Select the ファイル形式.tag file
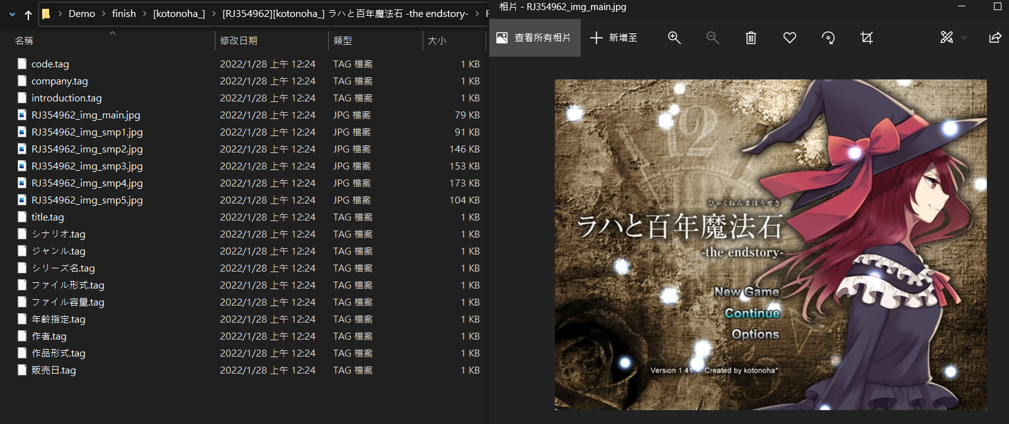1009x424 pixels. [x=68, y=285]
